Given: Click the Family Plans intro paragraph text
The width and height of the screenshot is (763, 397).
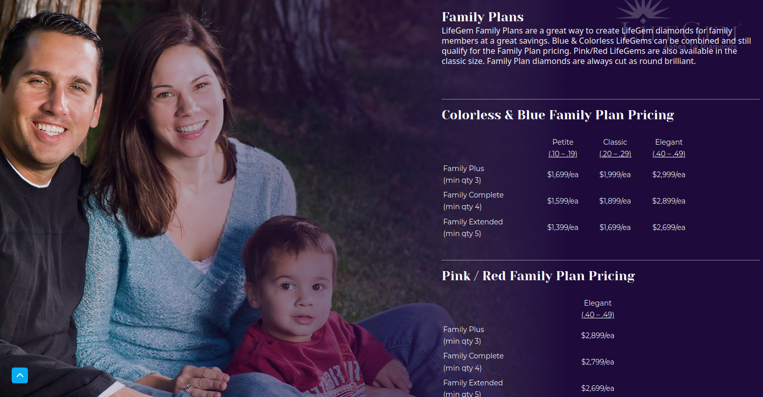Looking at the screenshot, I should [x=589, y=46].
